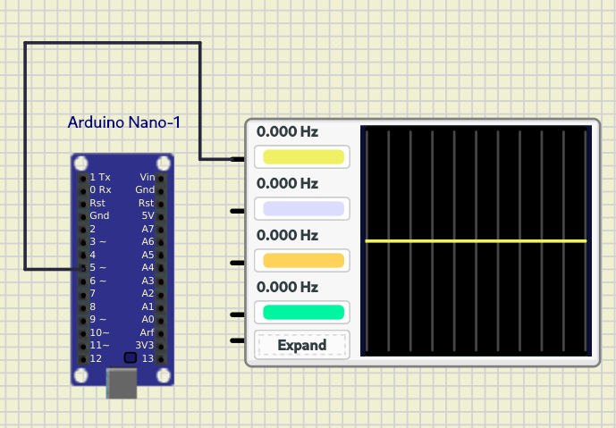Click the yellow channel 1 color button

pyautogui.click(x=302, y=157)
